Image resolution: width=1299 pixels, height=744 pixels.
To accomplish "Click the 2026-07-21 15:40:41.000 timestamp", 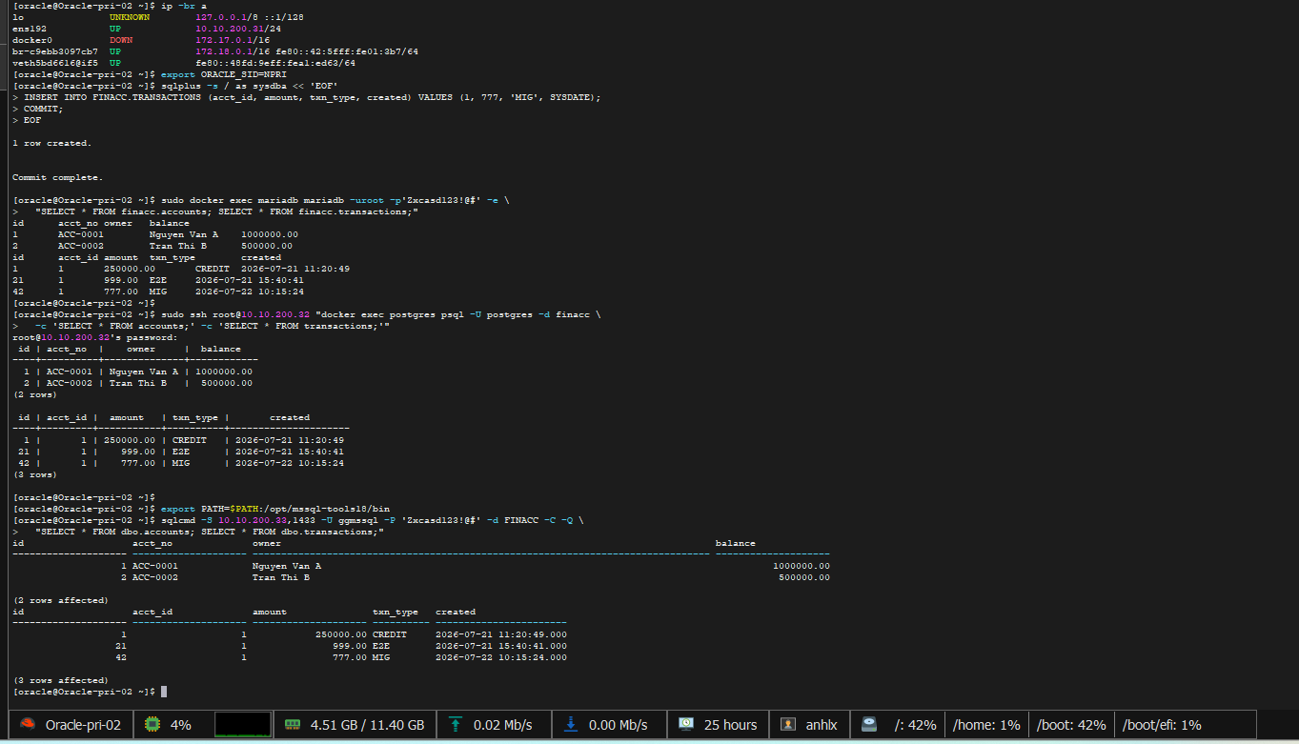I will click(501, 646).
